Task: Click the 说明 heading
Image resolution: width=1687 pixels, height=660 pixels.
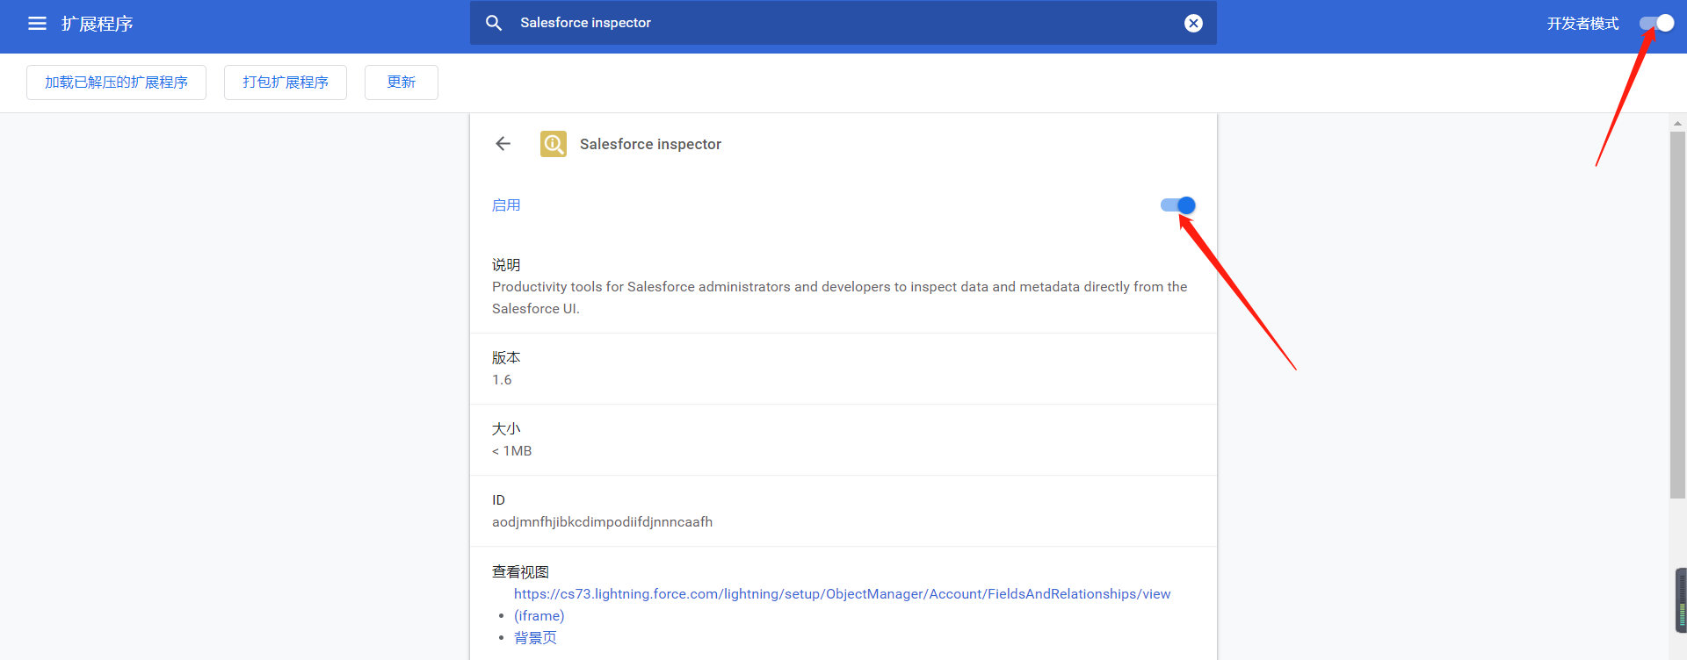Action: (x=506, y=265)
